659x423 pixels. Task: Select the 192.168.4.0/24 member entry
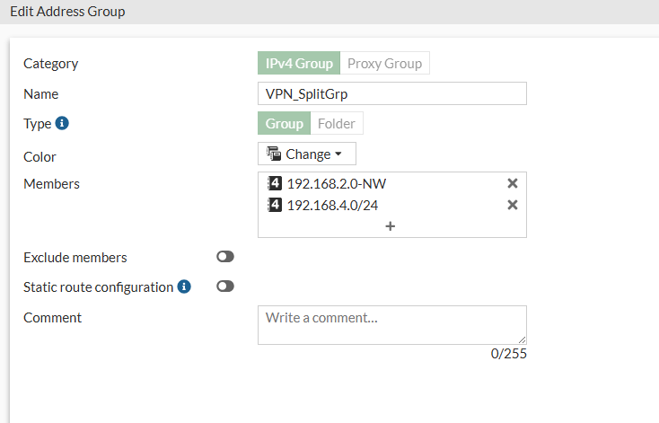coord(334,205)
